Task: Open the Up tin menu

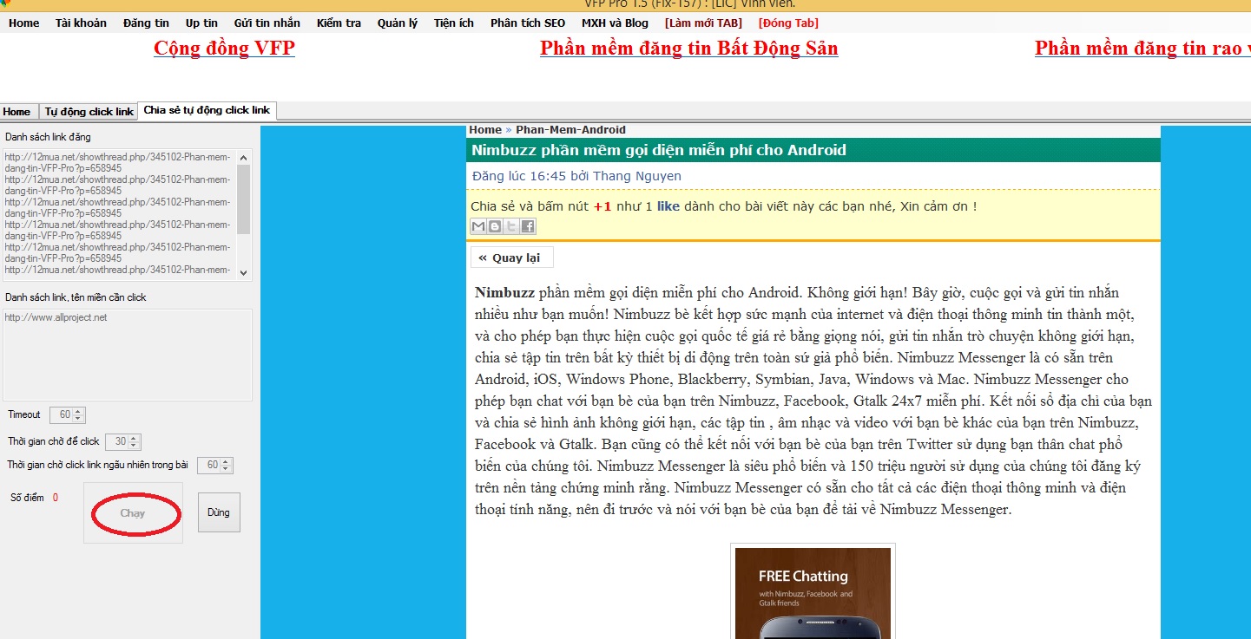Action: click(x=201, y=23)
